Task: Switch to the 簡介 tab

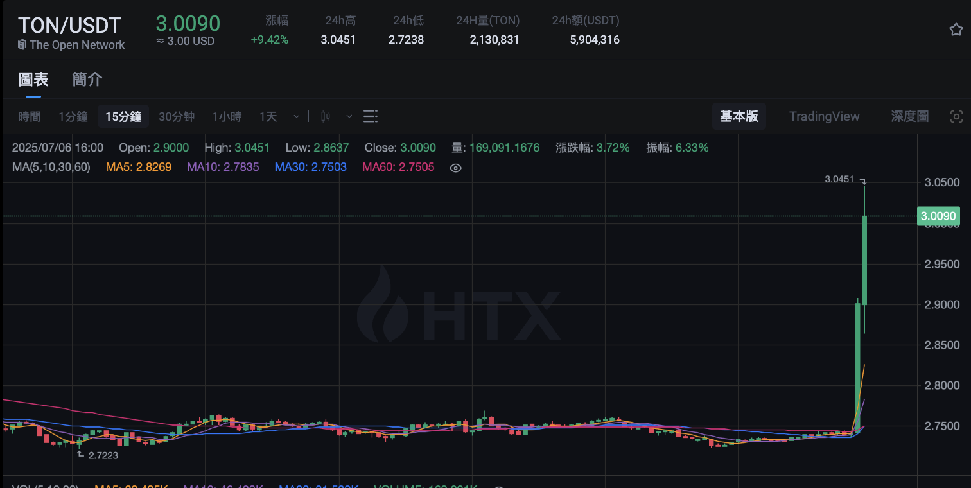Action: (87, 80)
